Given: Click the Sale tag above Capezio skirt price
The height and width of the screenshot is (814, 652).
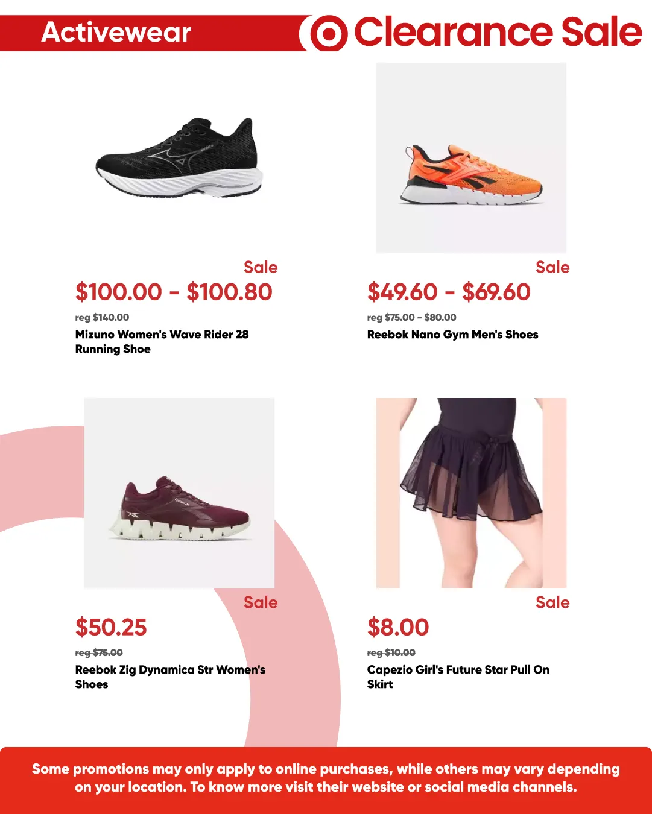Looking at the screenshot, I should click(x=552, y=602).
